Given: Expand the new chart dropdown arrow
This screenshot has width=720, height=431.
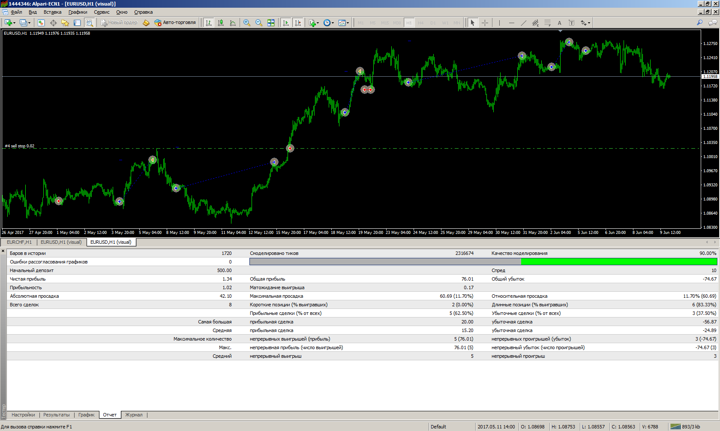Looking at the screenshot, I should (x=15, y=23).
